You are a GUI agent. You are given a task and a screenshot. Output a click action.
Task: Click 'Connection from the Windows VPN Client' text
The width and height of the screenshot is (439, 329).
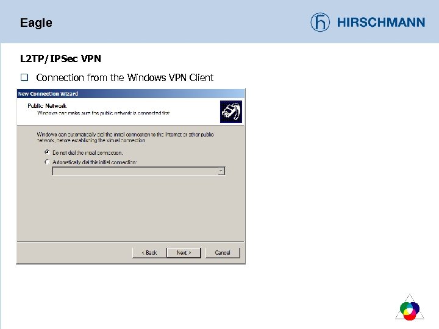[125, 77]
